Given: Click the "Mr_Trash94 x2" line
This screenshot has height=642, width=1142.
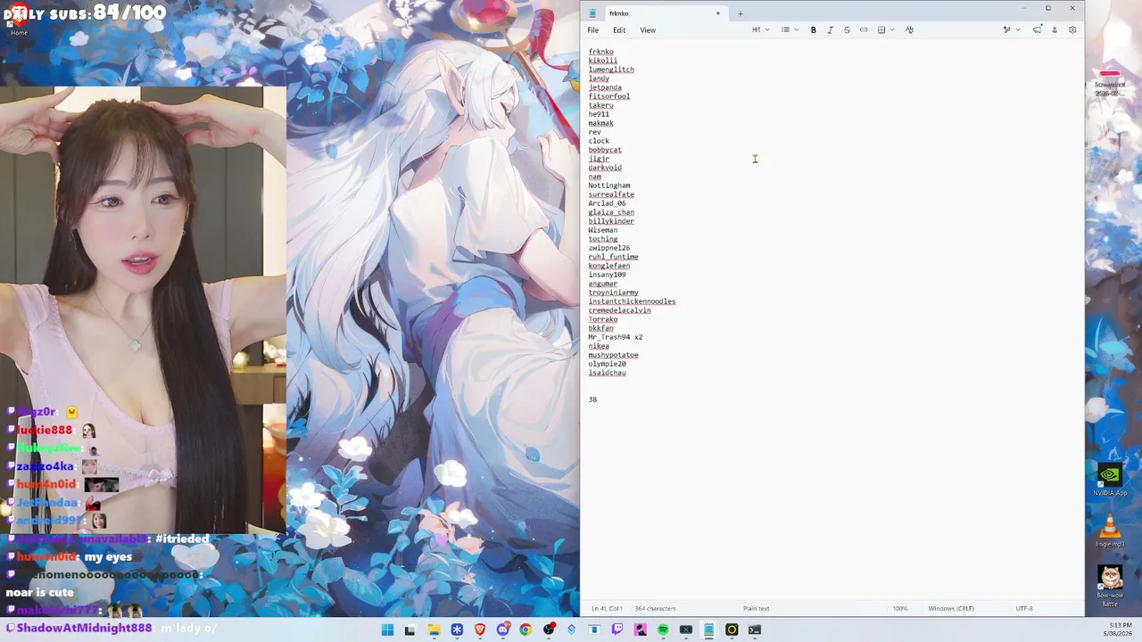Looking at the screenshot, I should click(x=616, y=337).
